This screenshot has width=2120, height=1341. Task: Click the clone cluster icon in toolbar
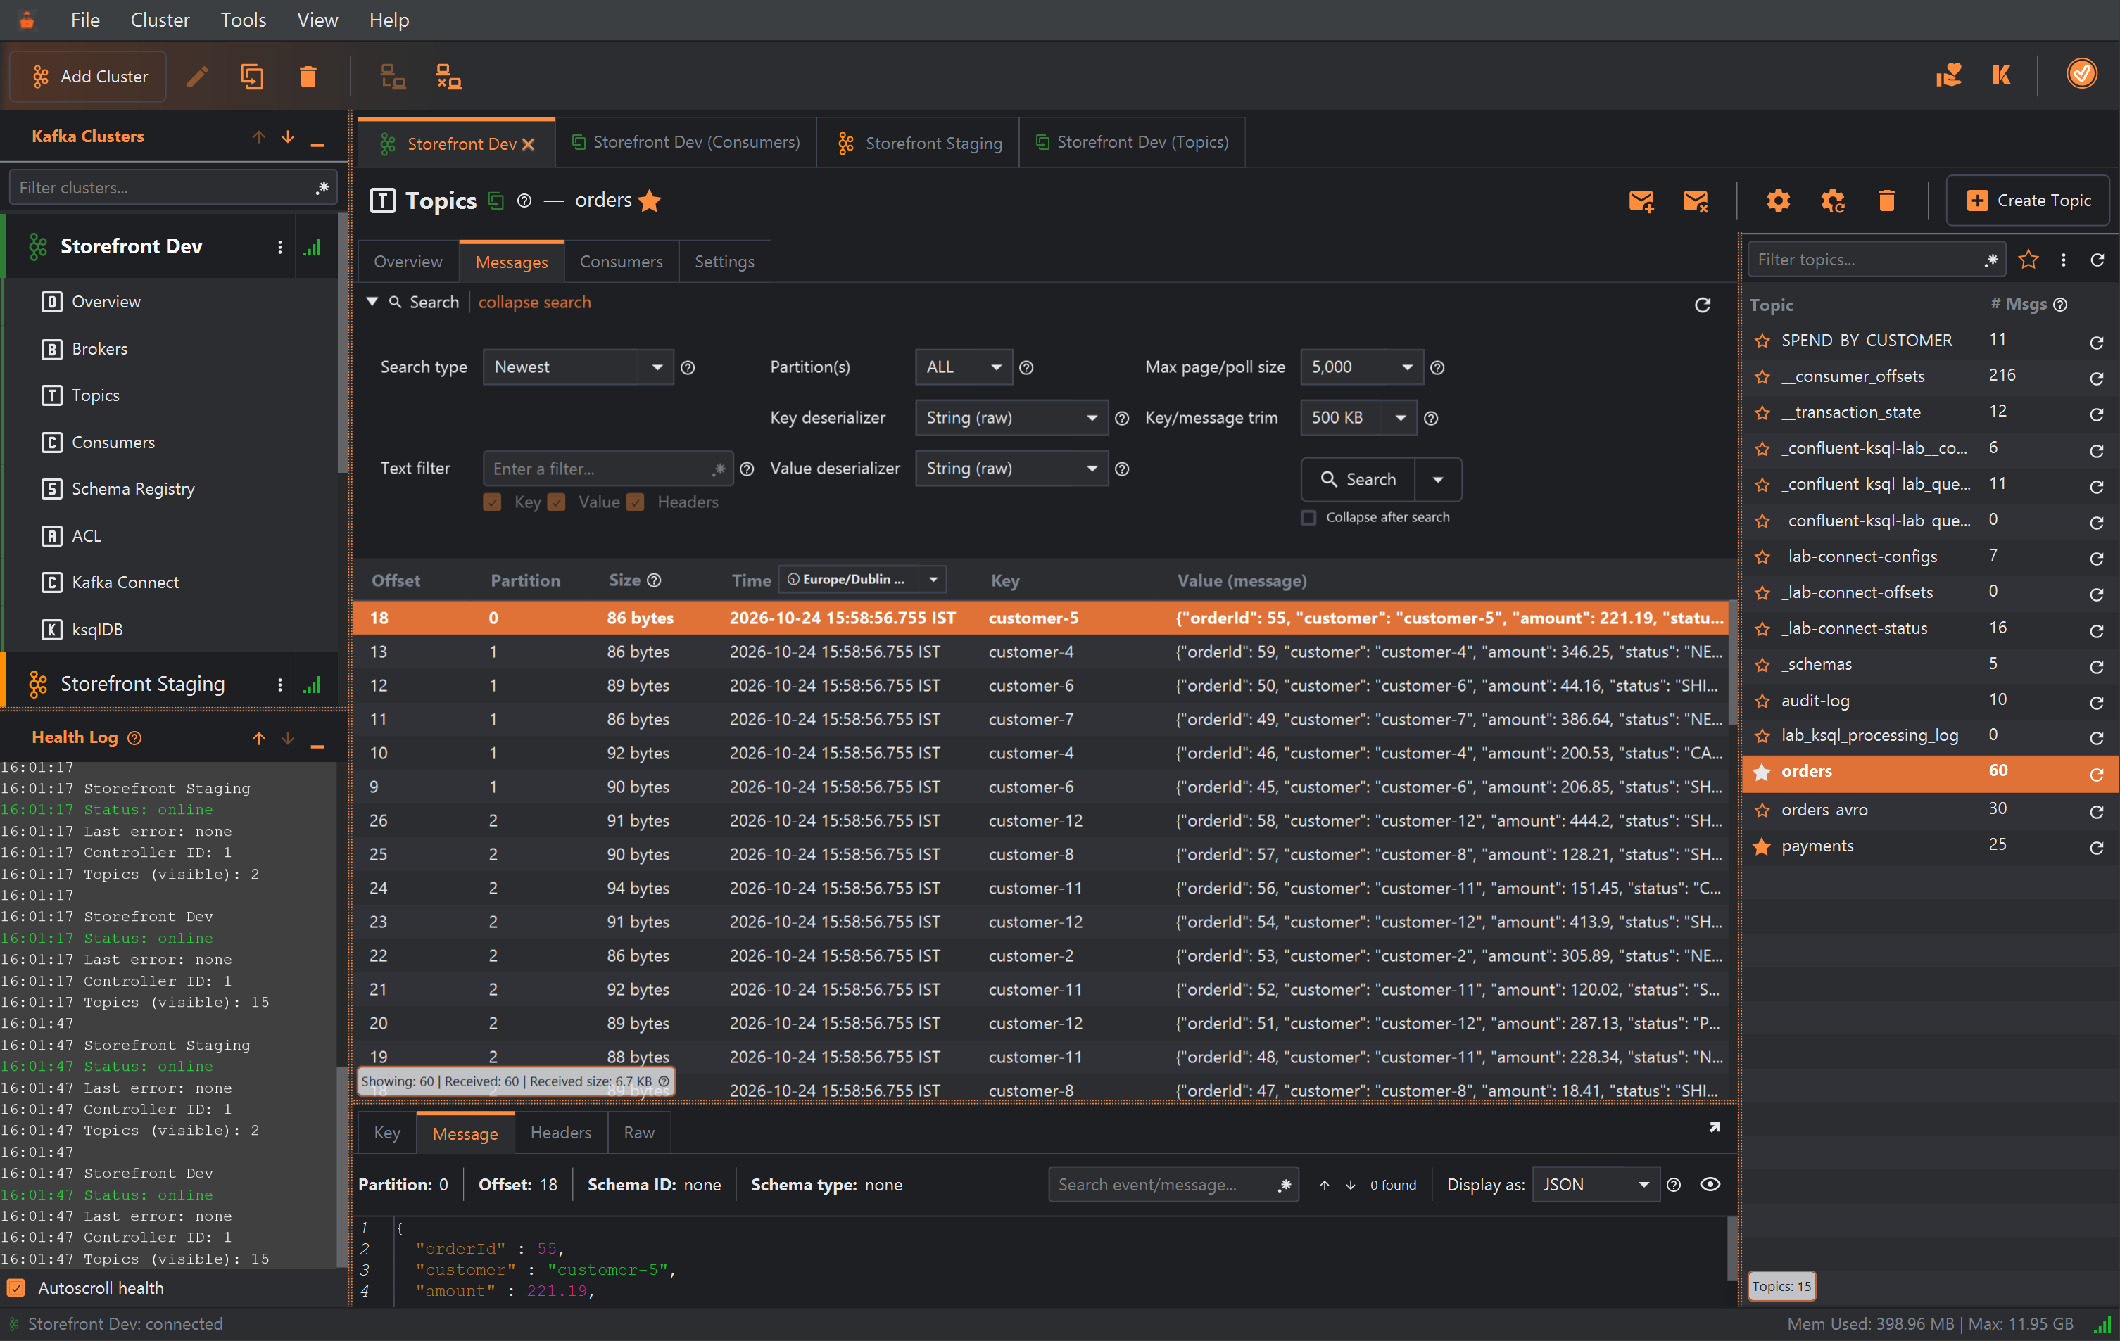point(252,77)
